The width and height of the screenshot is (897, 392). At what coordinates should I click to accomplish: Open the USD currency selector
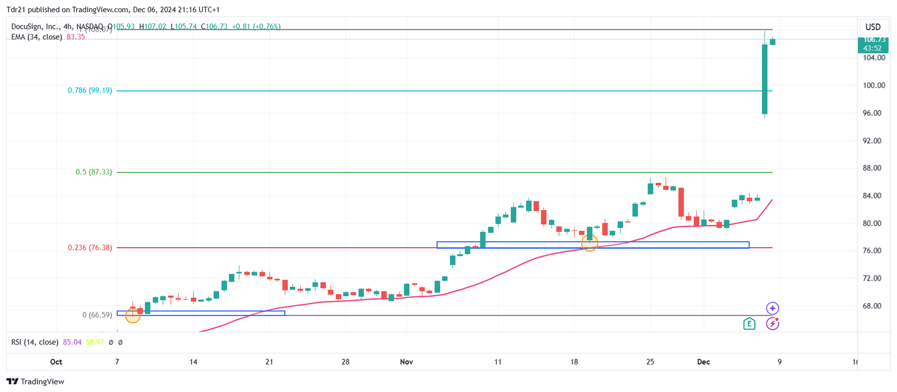tap(872, 27)
